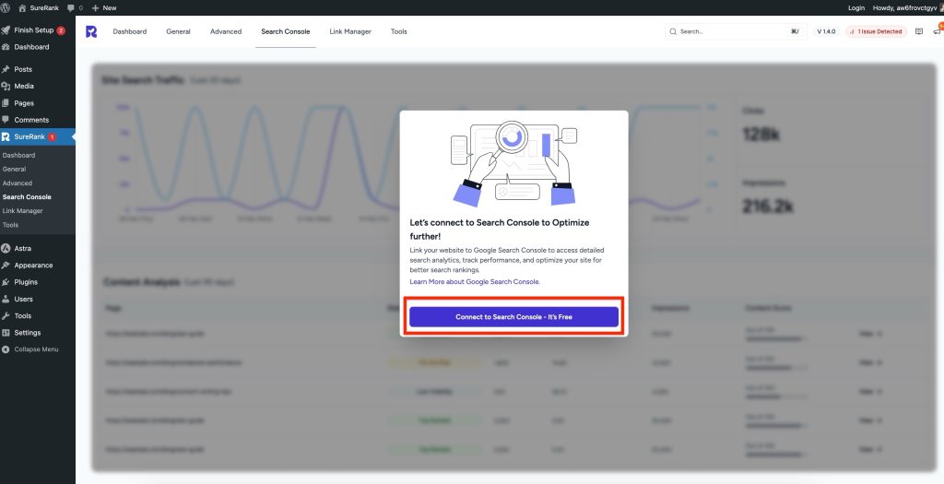Open Finish Setup in sidebar

(34, 30)
